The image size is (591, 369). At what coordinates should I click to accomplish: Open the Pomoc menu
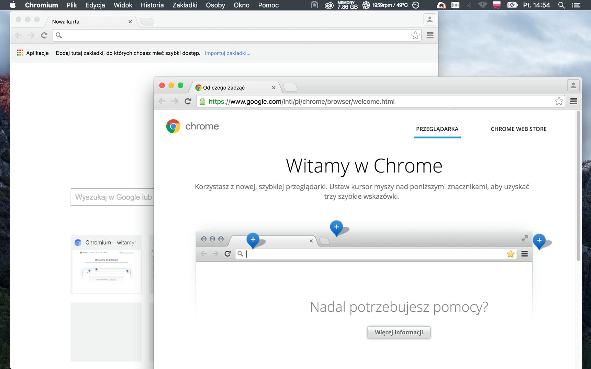pos(268,5)
